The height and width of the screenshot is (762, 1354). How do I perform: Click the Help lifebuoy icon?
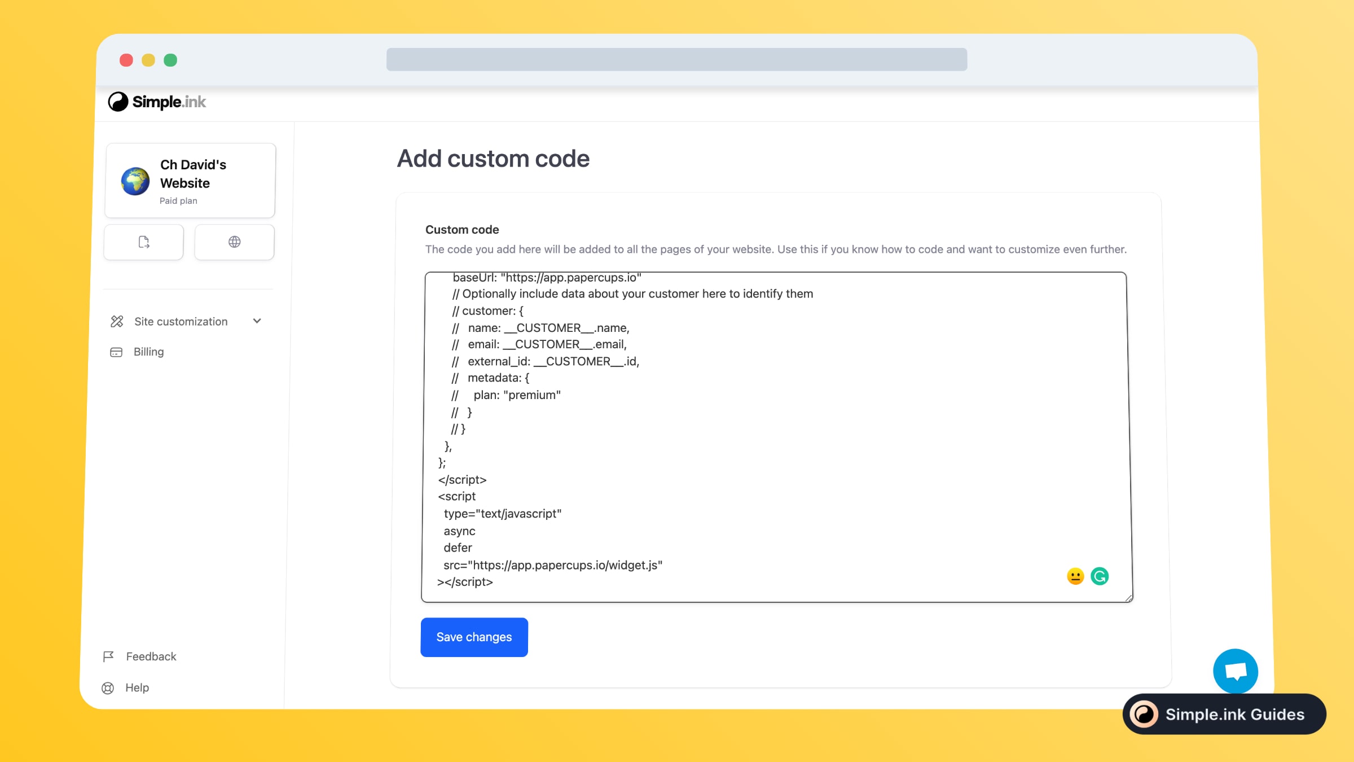(x=108, y=688)
